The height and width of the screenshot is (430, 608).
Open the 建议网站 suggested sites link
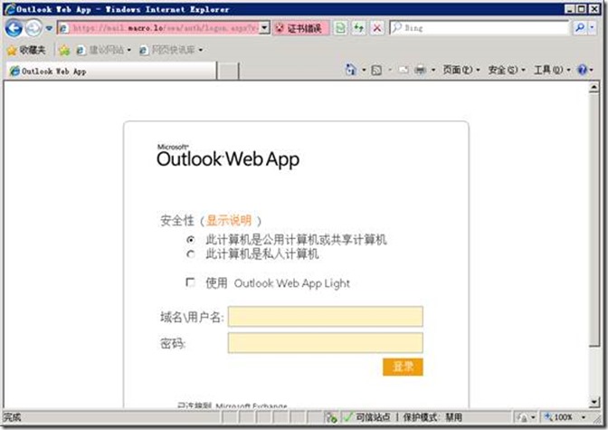pyautogui.click(x=103, y=50)
